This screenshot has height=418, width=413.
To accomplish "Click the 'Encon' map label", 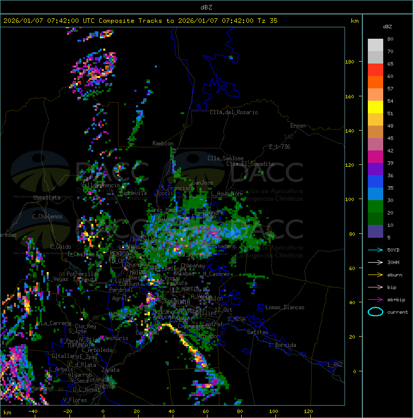I will coord(298,126).
